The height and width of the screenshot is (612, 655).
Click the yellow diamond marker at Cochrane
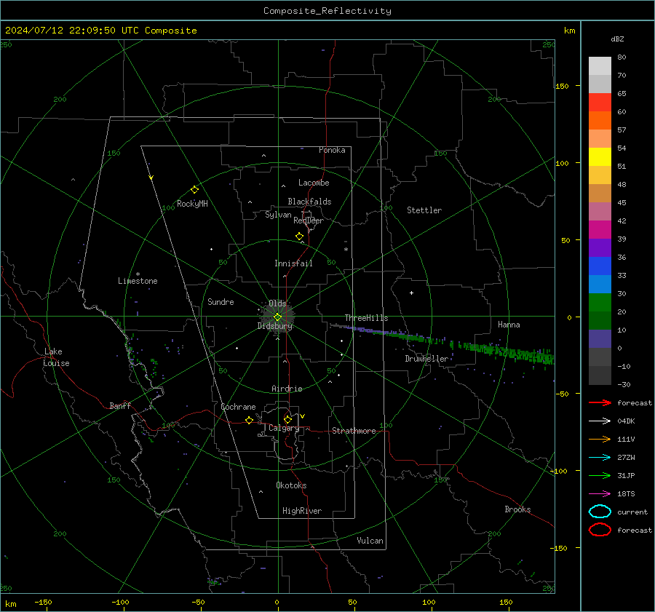249,420
